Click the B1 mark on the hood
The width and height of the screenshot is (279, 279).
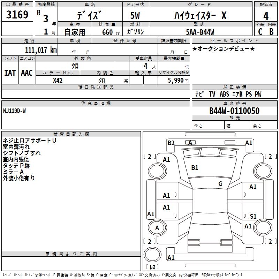(x=195, y=168)
